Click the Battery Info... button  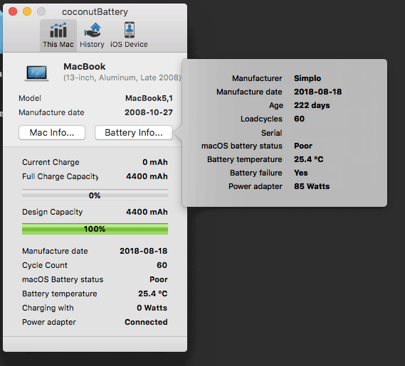(x=134, y=133)
